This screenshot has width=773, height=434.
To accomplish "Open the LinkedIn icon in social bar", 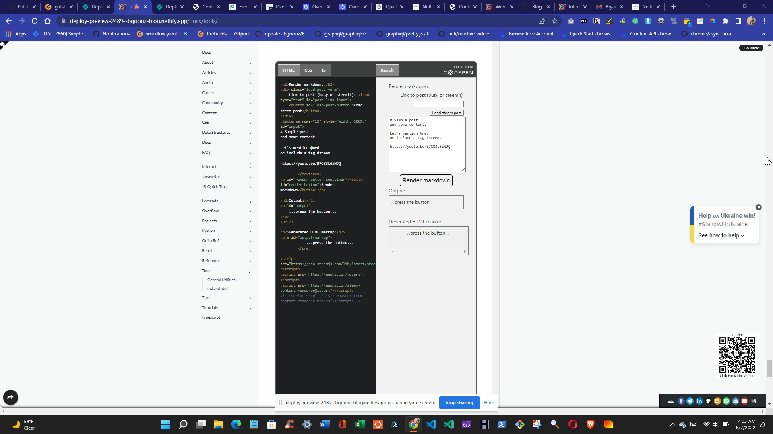I will (699, 401).
